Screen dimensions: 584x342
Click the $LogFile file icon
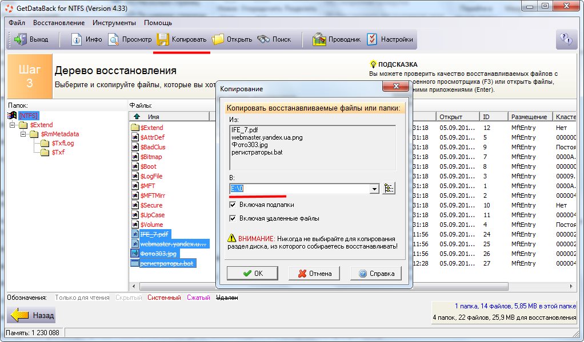135,176
